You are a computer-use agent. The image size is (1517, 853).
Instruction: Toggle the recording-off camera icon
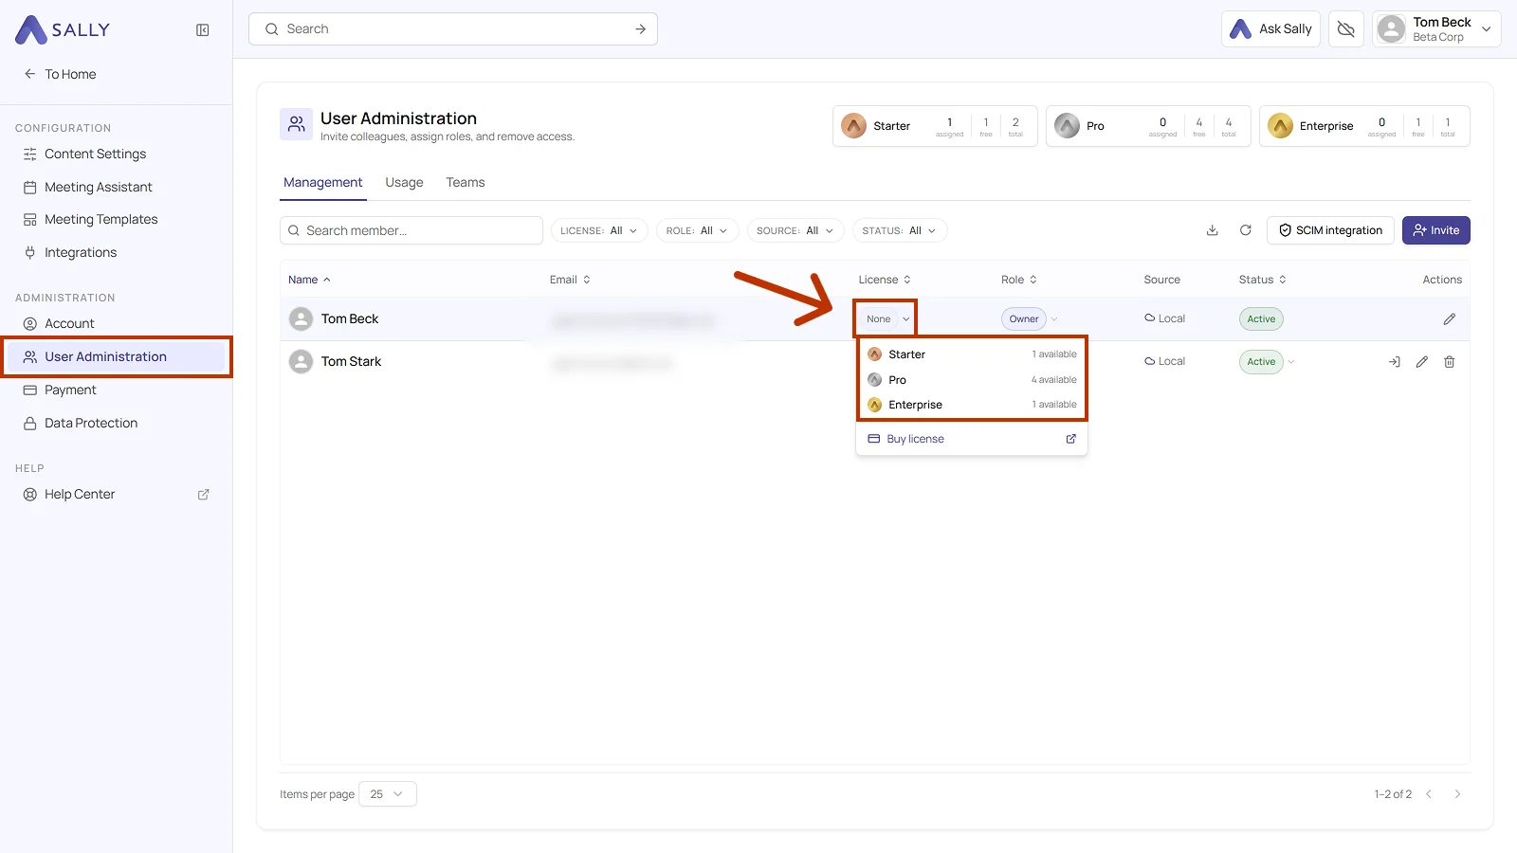pyautogui.click(x=1345, y=29)
